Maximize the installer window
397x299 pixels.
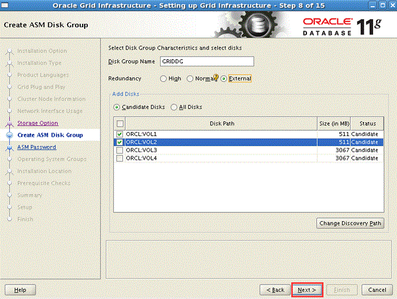(382, 5)
